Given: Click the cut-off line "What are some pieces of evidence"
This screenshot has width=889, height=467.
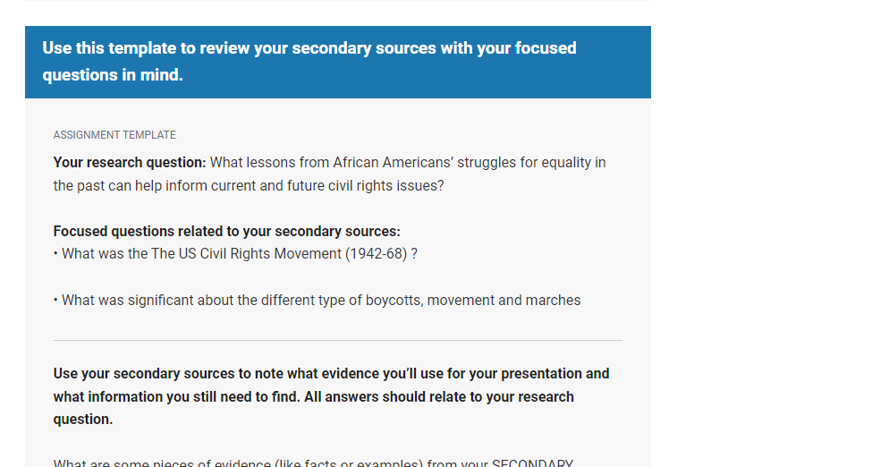Looking at the screenshot, I should 314,463.
